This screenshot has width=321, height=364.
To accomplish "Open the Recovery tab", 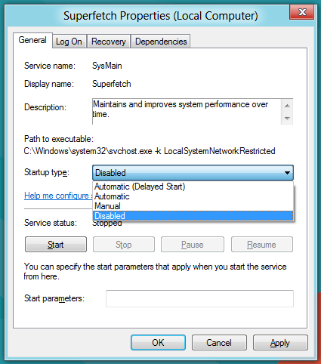I will coord(109,42).
